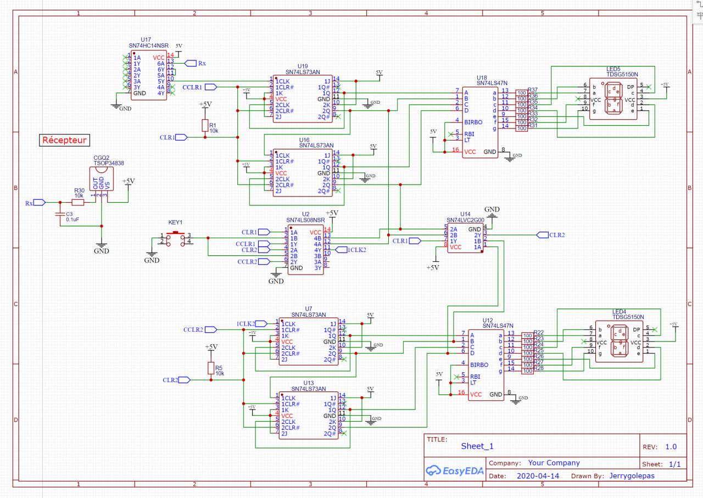This screenshot has height=498, width=703.
Task: Click the CCLR2 port above R5
Action: click(200, 329)
